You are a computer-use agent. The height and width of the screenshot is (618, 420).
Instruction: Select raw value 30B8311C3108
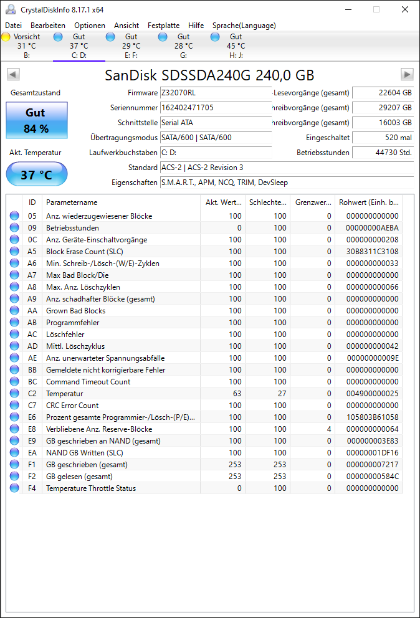coord(372,252)
